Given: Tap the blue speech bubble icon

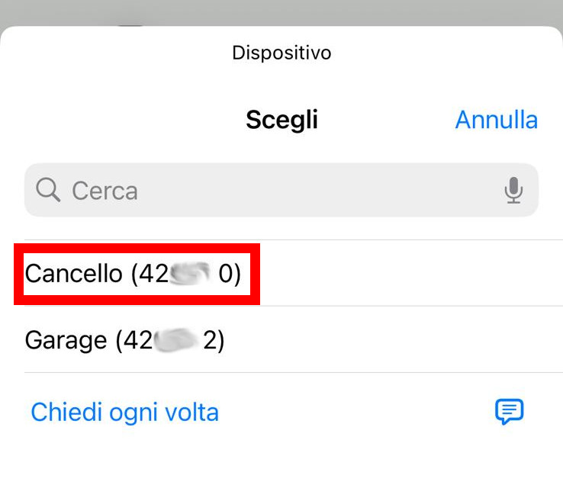Looking at the screenshot, I should pyautogui.click(x=509, y=412).
